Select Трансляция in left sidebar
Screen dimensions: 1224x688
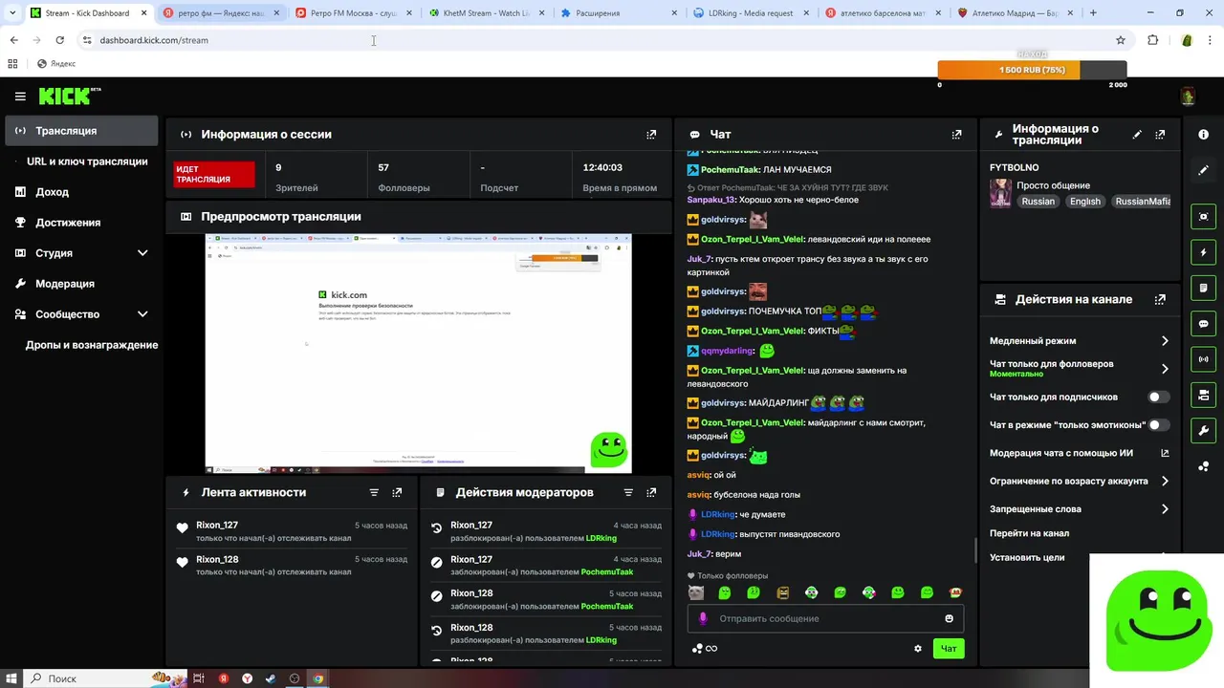click(82, 131)
